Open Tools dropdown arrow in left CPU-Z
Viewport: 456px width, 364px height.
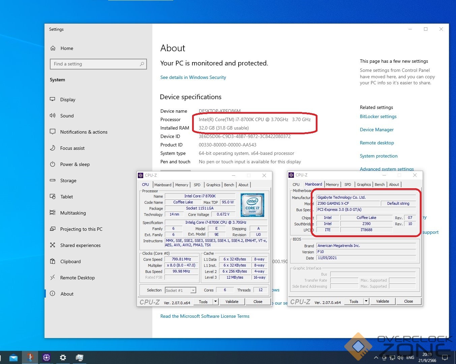[x=215, y=302]
